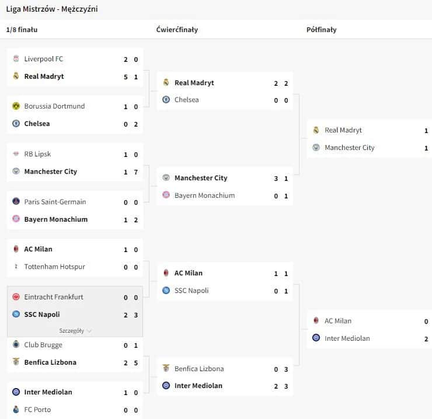Click the FC Porto crest icon
This screenshot has height=419, width=432.
pyautogui.click(x=16, y=410)
